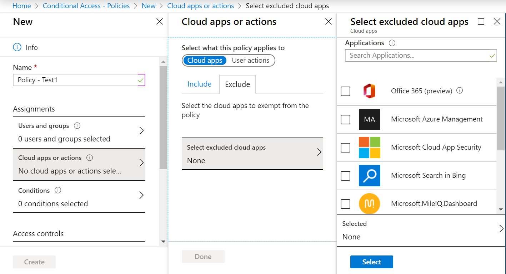506x274 pixels.
Task: Click '0 users and groups selected' text
Action: 64,139
